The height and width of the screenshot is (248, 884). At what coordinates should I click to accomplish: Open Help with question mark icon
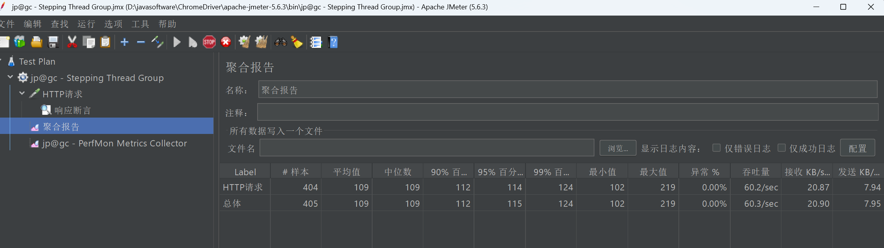333,42
